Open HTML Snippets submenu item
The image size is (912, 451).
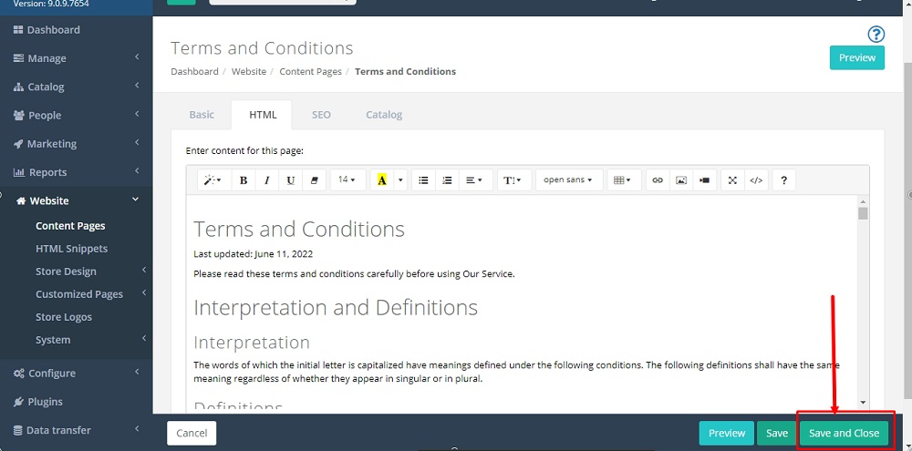(x=71, y=249)
